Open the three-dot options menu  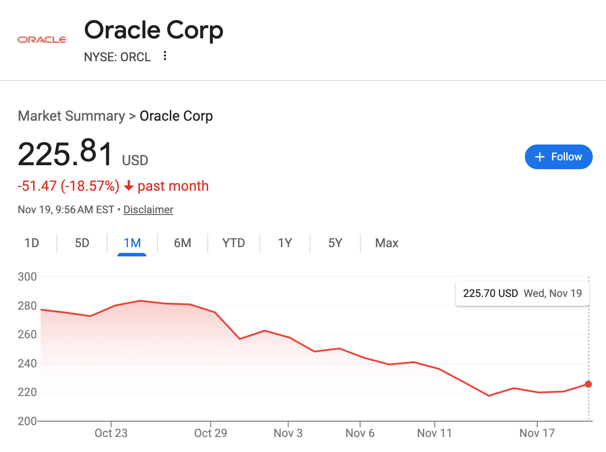pyautogui.click(x=165, y=56)
